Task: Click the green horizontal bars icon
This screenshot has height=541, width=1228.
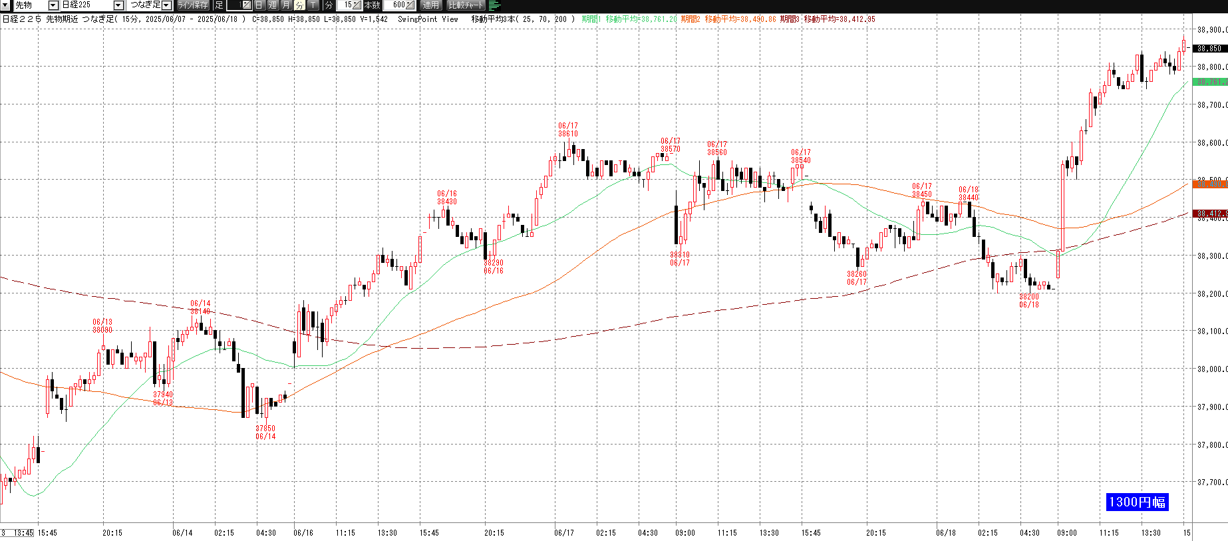Action: click(494, 5)
